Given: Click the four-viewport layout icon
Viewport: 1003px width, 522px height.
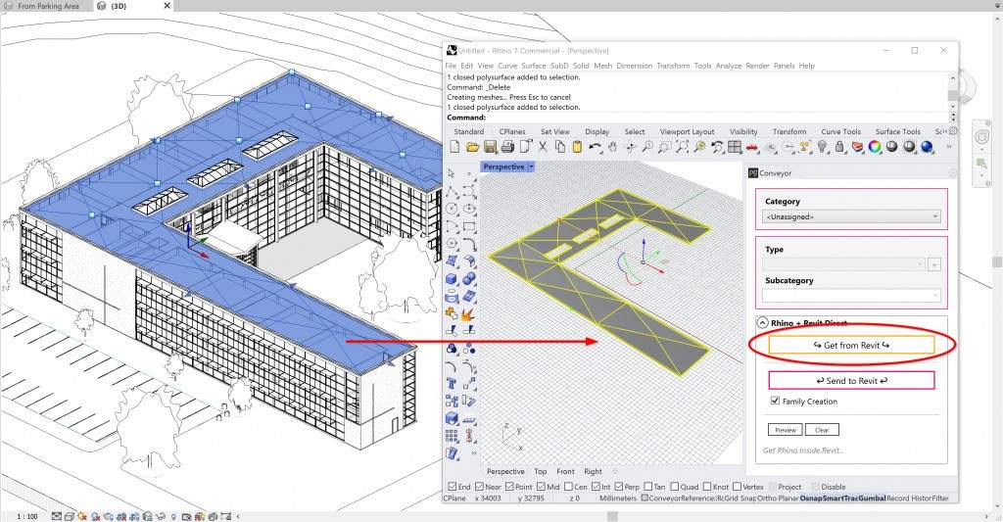Looking at the screenshot, I should (x=735, y=147).
